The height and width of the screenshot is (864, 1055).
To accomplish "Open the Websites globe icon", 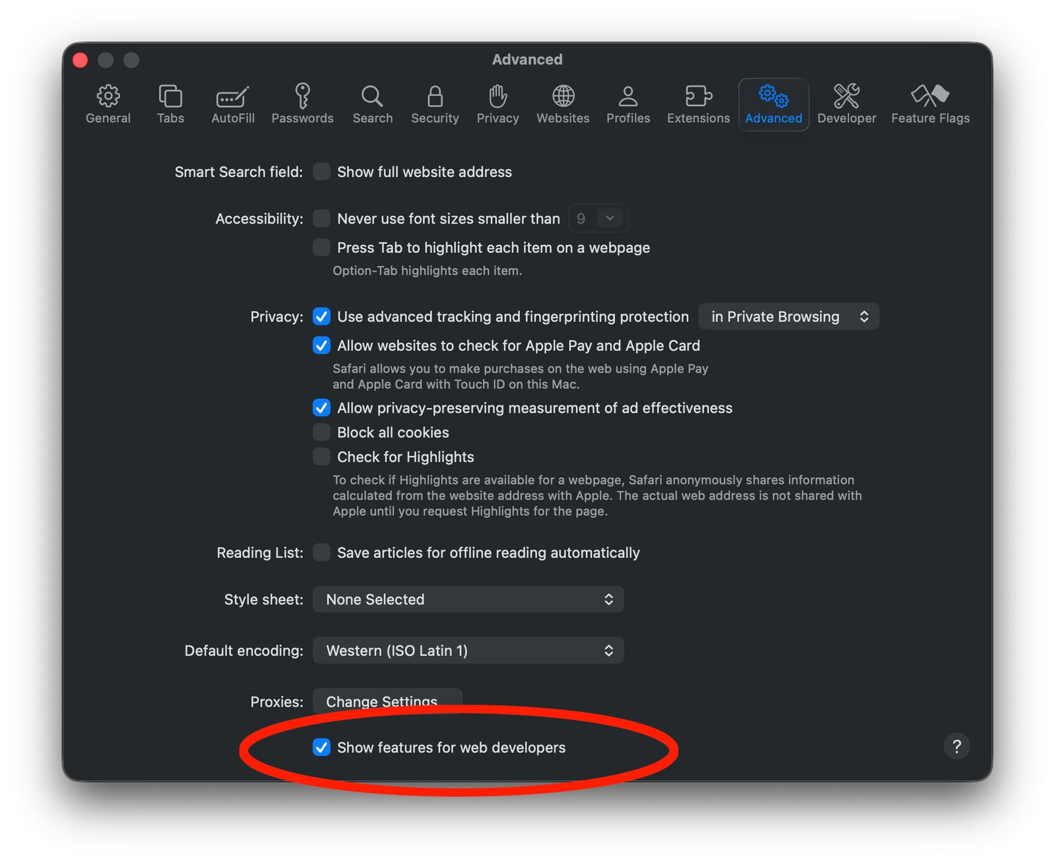I will pos(563,96).
